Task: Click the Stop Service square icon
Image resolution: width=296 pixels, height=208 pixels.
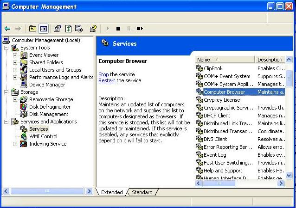Action: pos(118,29)
